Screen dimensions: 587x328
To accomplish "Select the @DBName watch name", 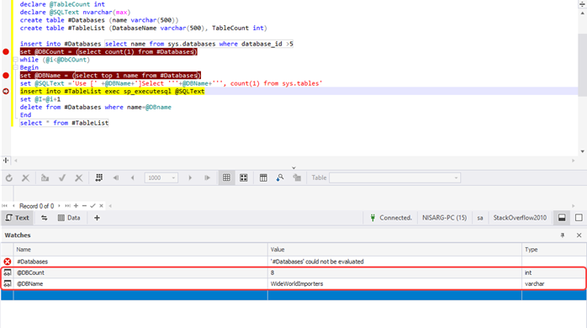I will click(30, 283).
